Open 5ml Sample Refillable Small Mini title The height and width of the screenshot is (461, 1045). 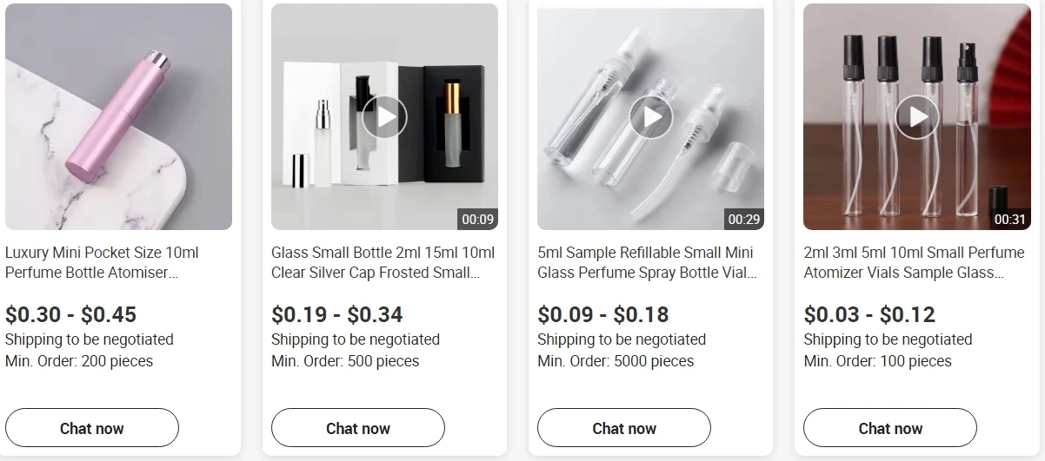(646, 263)
